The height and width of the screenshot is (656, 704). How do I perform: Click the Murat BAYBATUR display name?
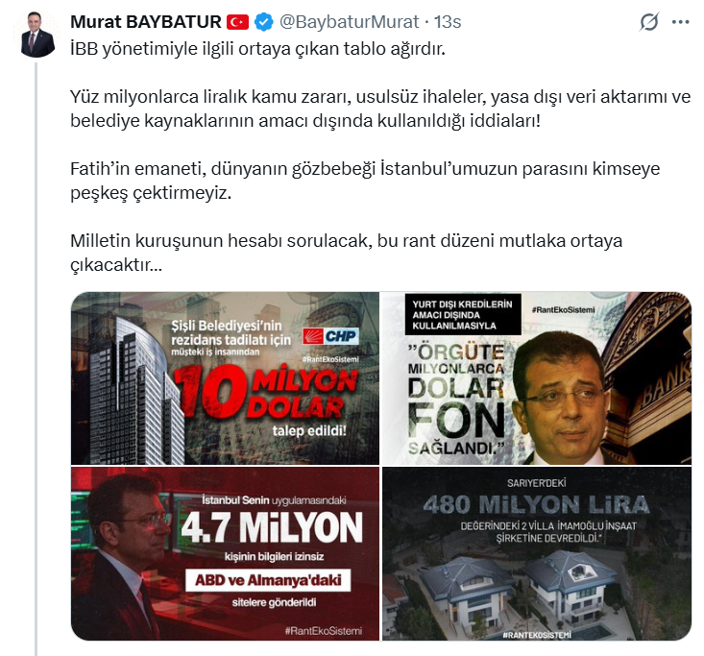145,22
